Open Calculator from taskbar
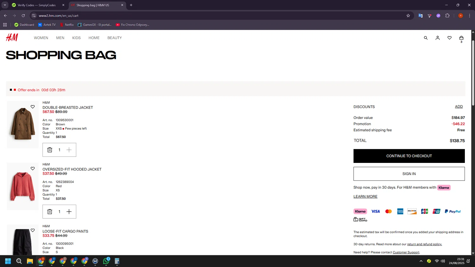475x267 pixels. [x=117, y=261]
